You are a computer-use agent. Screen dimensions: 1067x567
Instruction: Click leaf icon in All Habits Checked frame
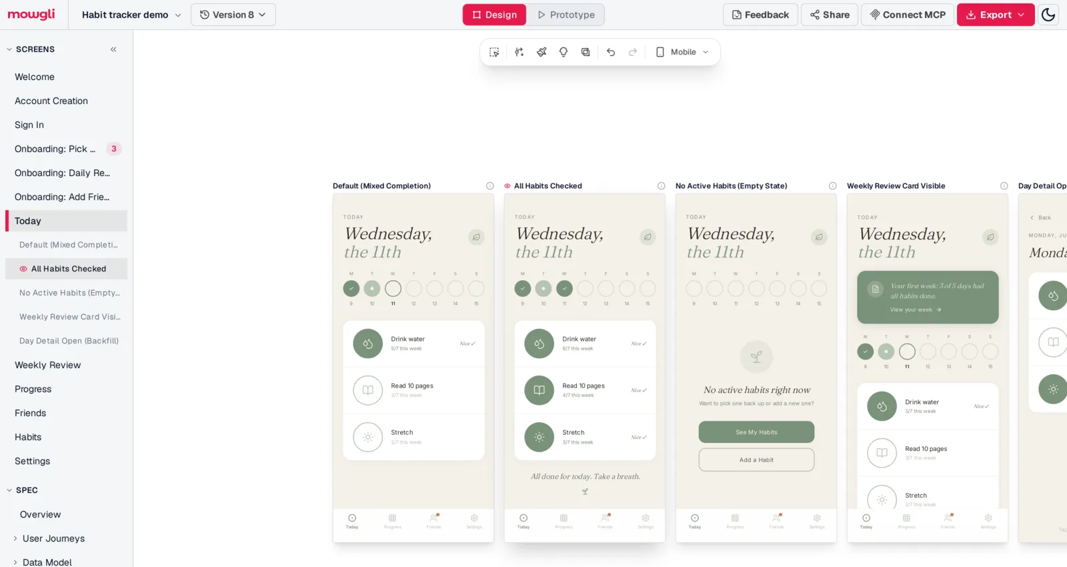tap(648, 237)
